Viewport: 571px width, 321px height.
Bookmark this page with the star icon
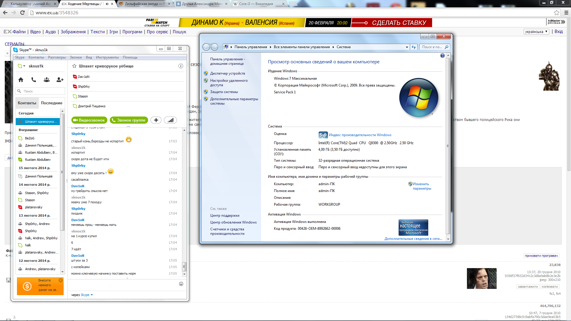[x=556, y=12]
